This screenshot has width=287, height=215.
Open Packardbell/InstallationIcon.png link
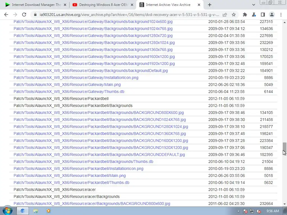click(x=78, y=169)
